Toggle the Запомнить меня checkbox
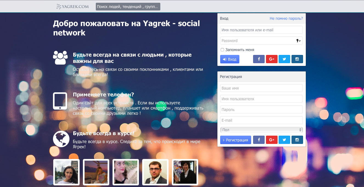 pyautogui.click(x=222, y=50)
